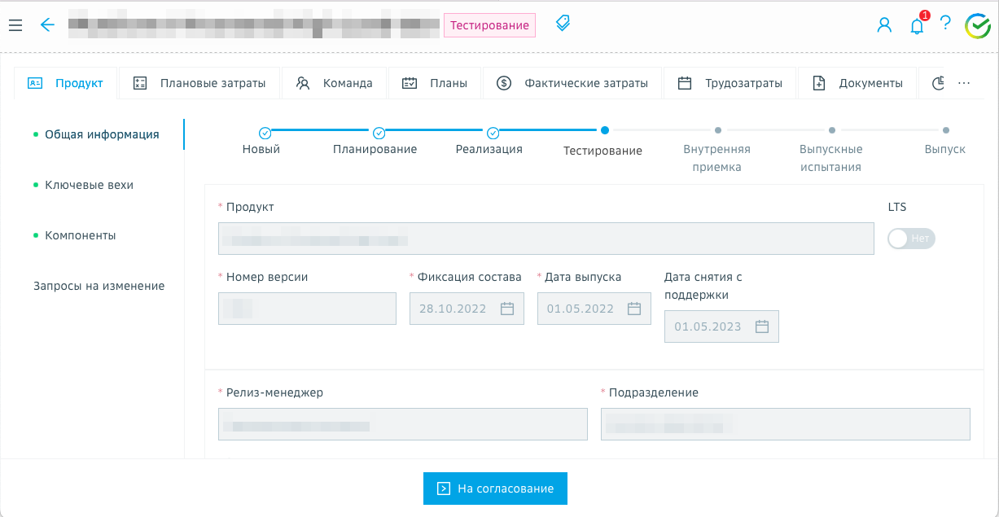Open calendar for Дата снятия с поддержки
The width and height of the screenshot is (999, 517).
(x=762, y=326)
